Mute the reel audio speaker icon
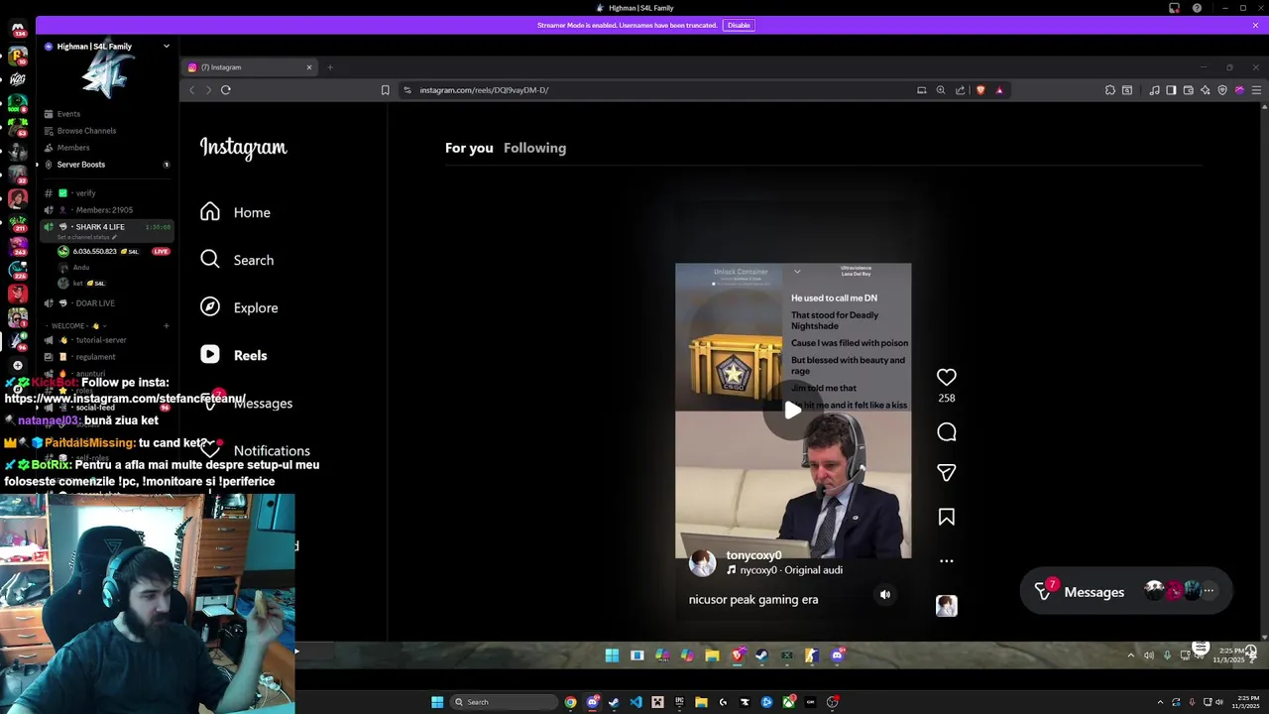The width and height of the screenshot is (1269, 714). pos(885,595)
